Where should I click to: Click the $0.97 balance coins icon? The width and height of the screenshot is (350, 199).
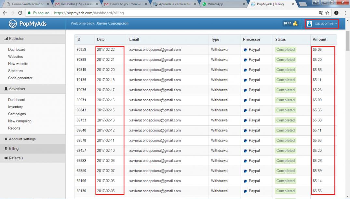[295, 23]
